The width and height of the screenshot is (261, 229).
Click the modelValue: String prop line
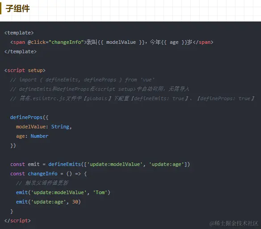[44, 127]
